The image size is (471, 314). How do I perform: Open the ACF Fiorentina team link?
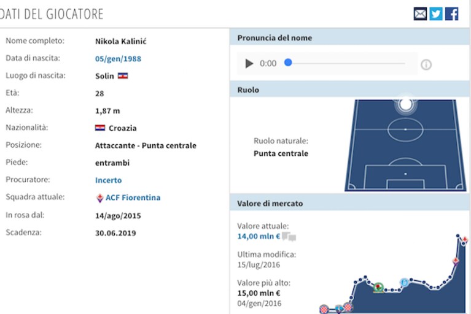click(133, 197)
